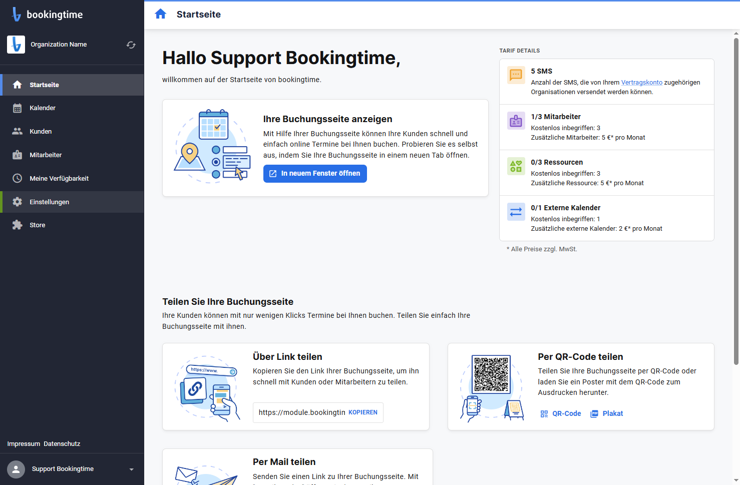Viewport: 740px width, 485px height.
Task: Click the '5 SMS' tariff heading
Action: tap(542, 71)
